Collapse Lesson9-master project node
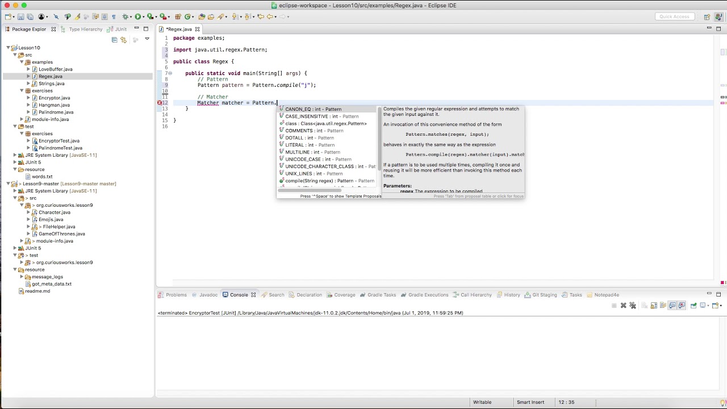 point(9,183)
